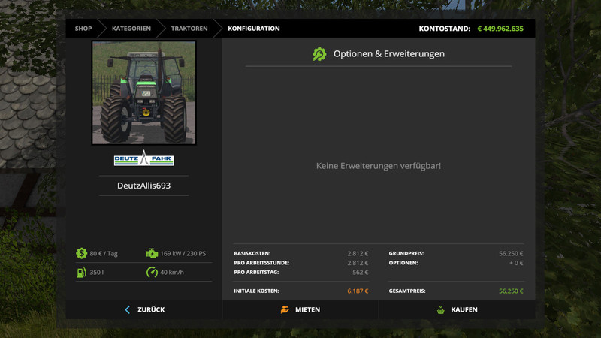
Task: Return to TRAKTOREN in the breadcrumb
Action: click(x=189, y=29)
